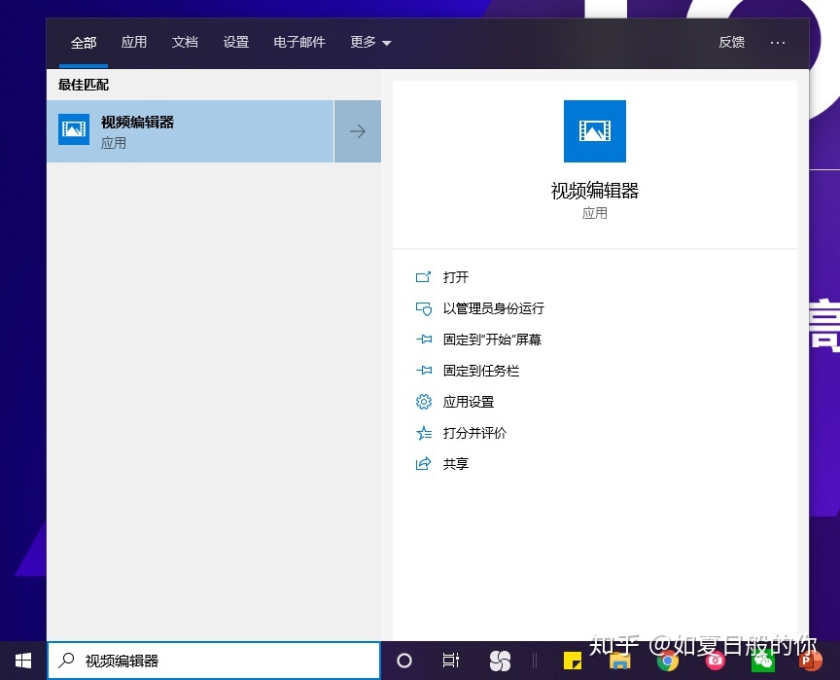Click the 视频编辑器 icon in results list
Viewport: 840px width, 680px height.
coord(74,129)
